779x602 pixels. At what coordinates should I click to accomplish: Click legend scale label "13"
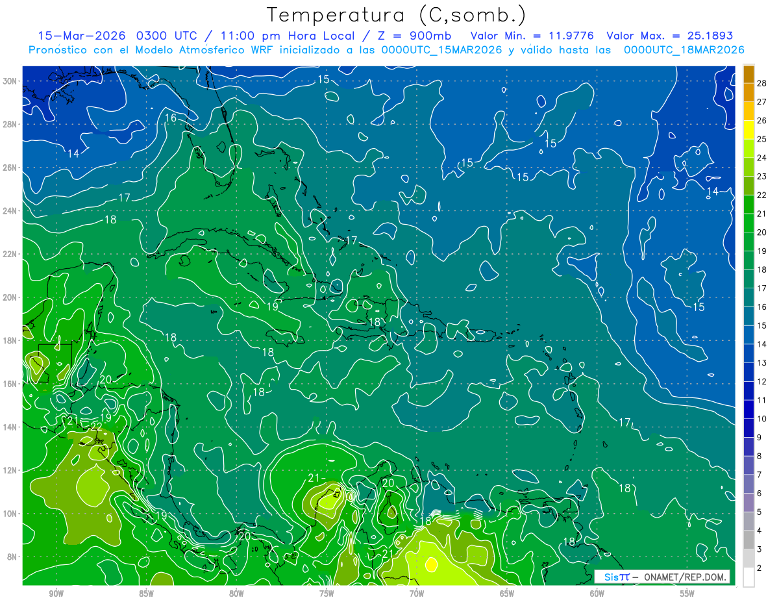[761, 362]
